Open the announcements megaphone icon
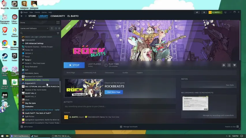The height and width of the screenshot is (138, 246). (x=197, y=12)
